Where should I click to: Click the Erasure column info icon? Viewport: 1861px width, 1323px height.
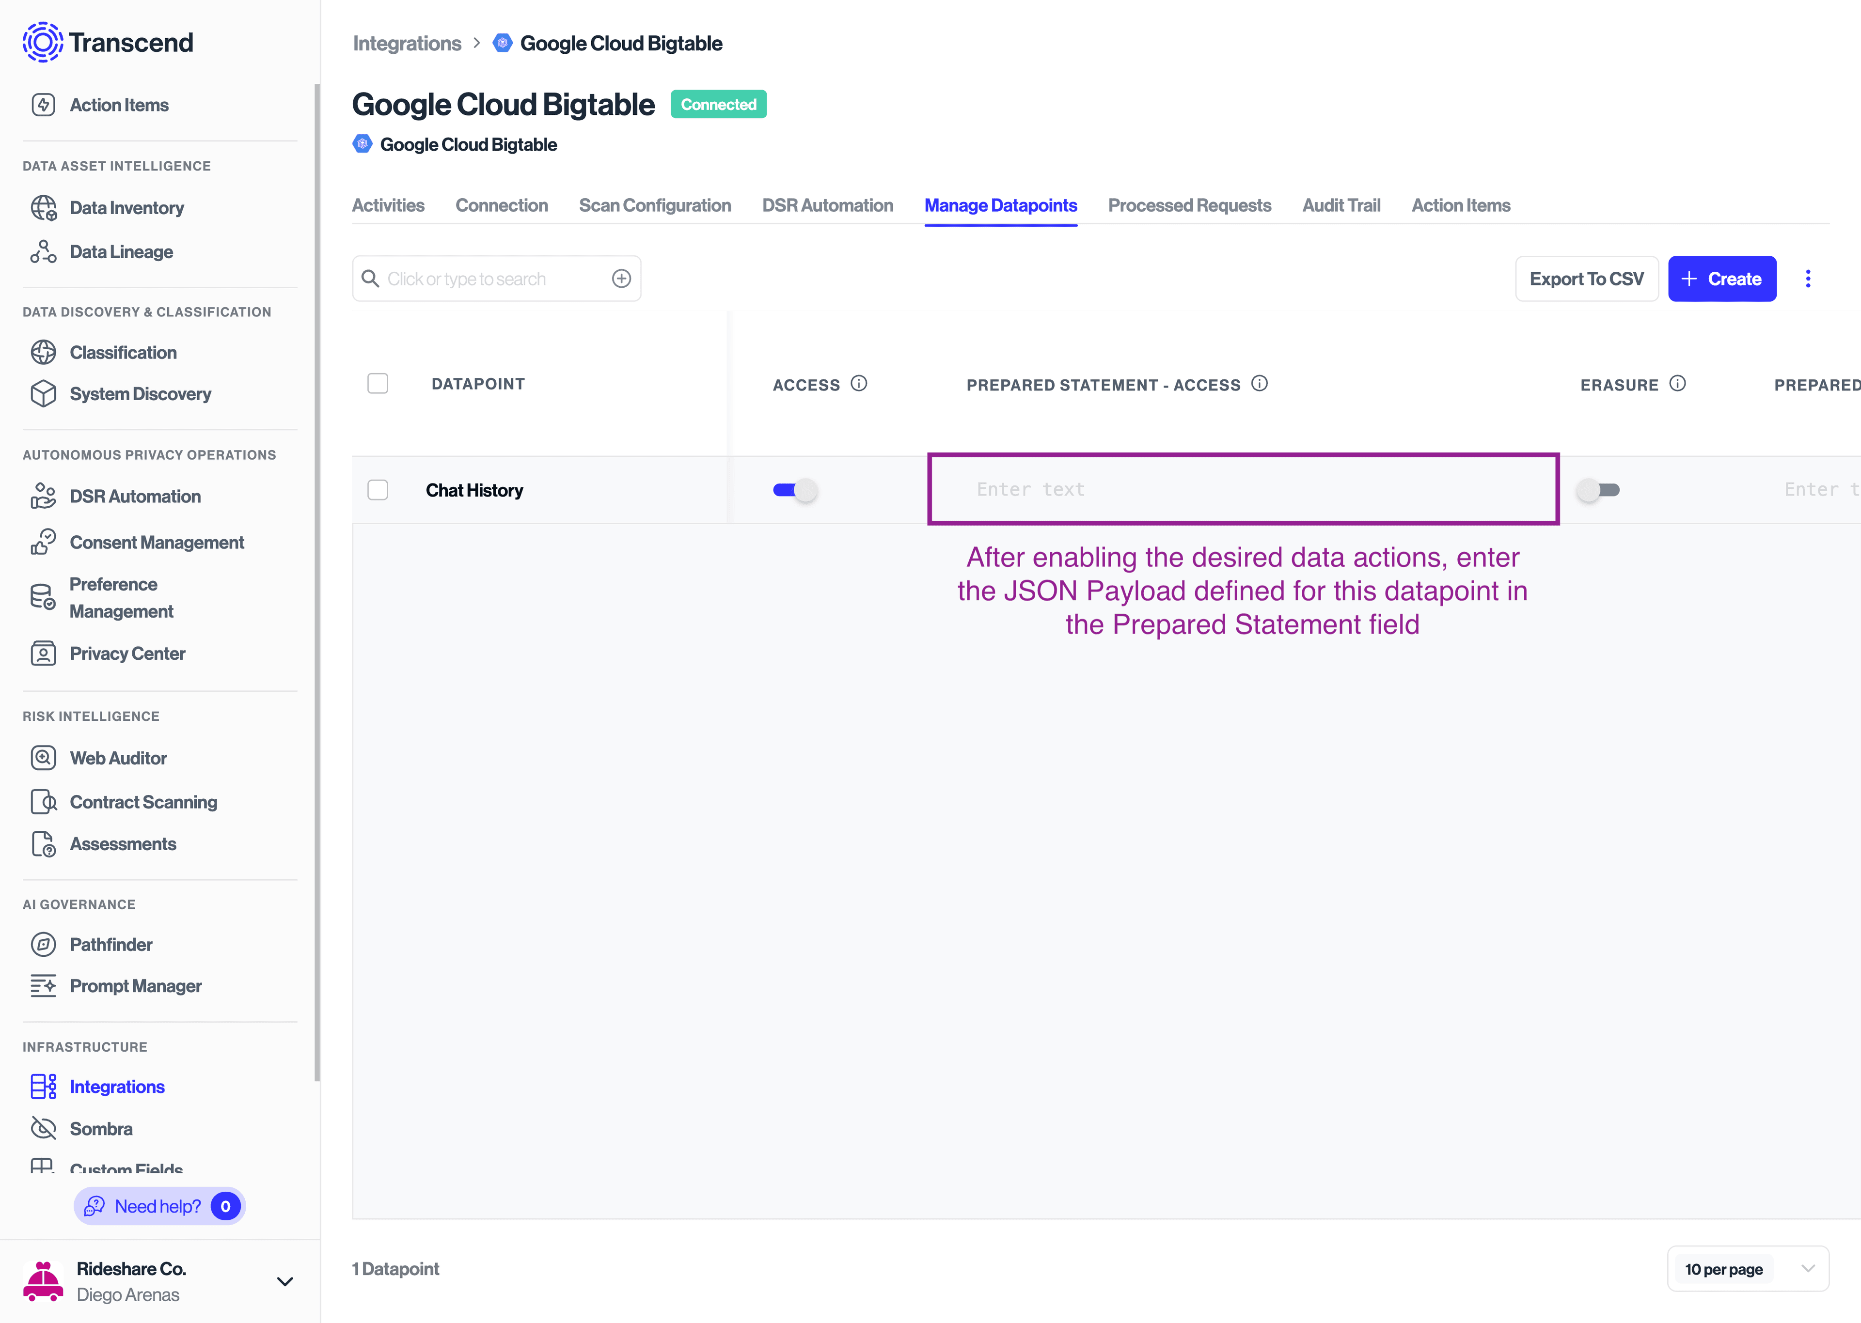(x=1678, y=383)
